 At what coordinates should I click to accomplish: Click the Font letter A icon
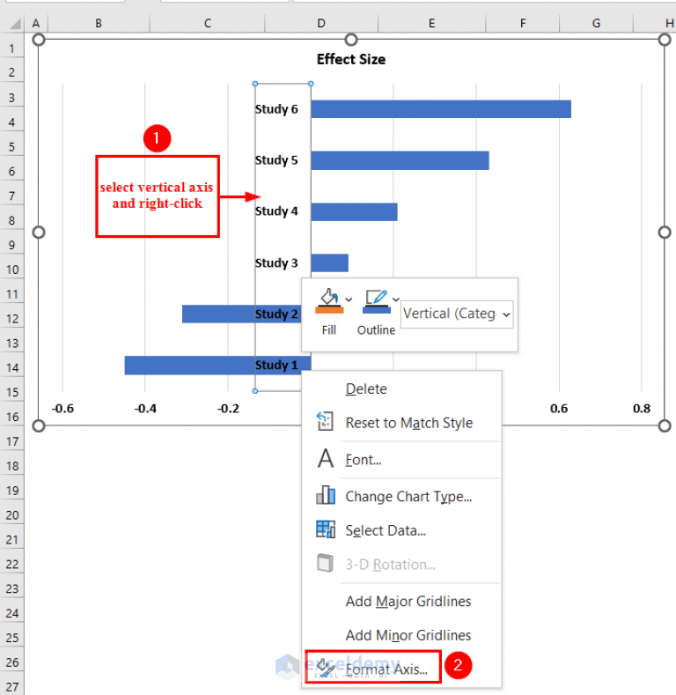pyautogui.click(x=326, y=458)
